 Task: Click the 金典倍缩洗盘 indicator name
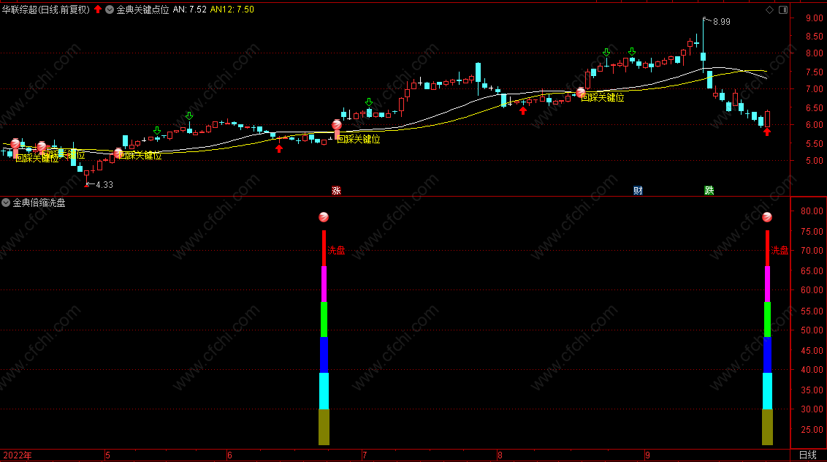(39, 202)
